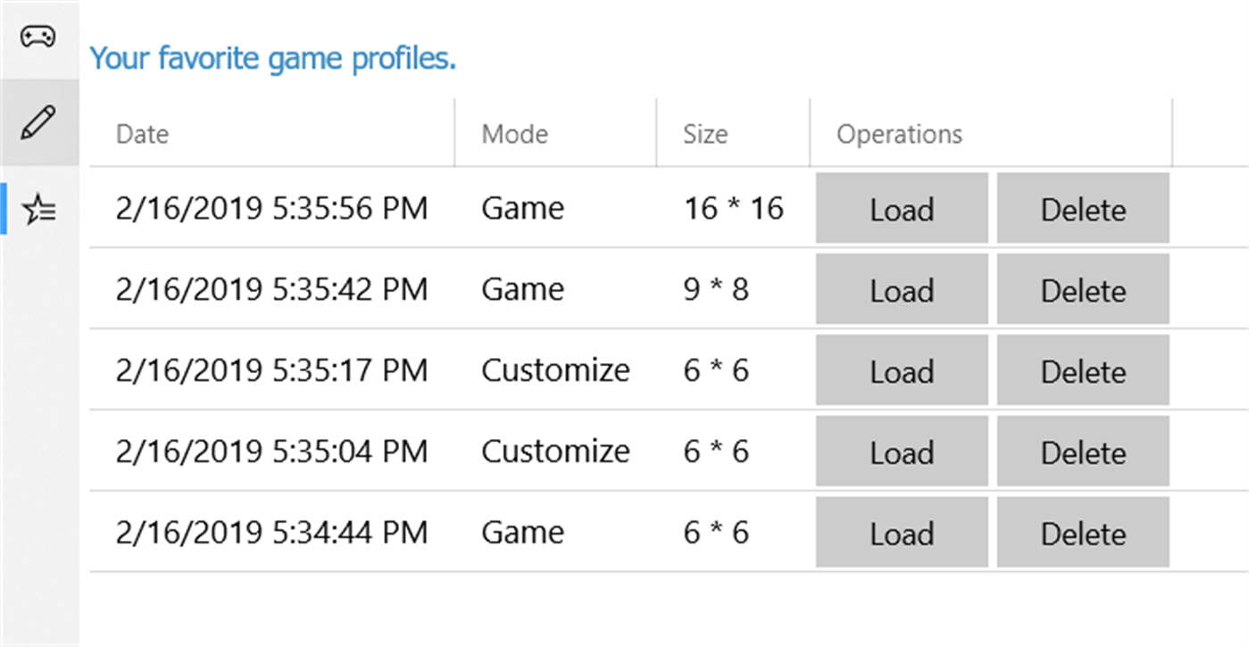Open the game controller sidebar icon
The height and width of the screenshot is (647, 1249).
point(37,37)
